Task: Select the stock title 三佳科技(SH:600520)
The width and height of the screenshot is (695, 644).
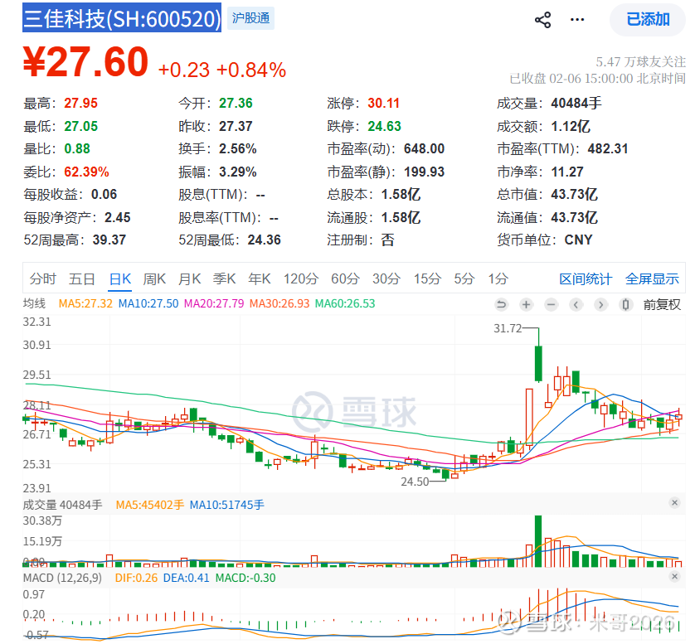Action: pos(122,18)
